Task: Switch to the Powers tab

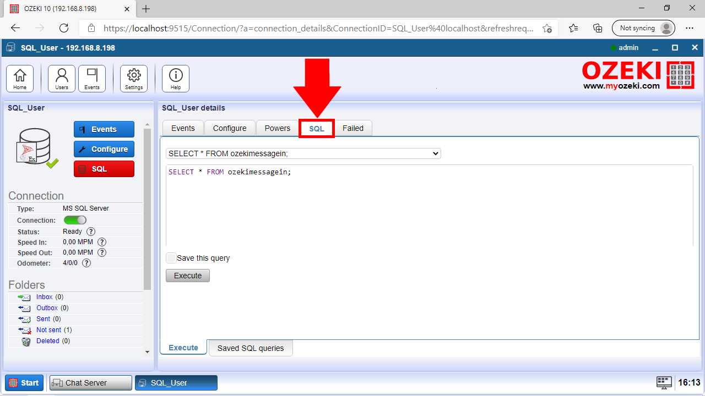Action: 277,128
